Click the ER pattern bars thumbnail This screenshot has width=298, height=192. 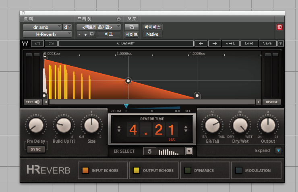click(x=169, y=152)
